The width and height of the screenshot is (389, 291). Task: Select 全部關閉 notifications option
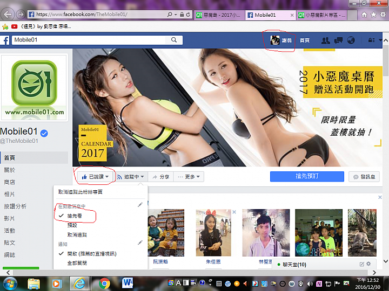[x=77, y=263]
